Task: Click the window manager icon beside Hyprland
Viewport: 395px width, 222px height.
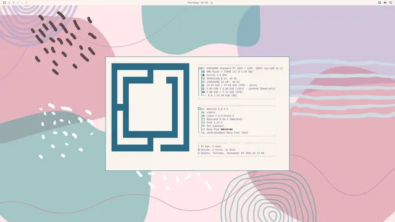Action: (x=203, y=119)
